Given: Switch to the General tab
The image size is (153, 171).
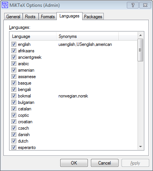Looking at the screenshot, I should (13, 17).
